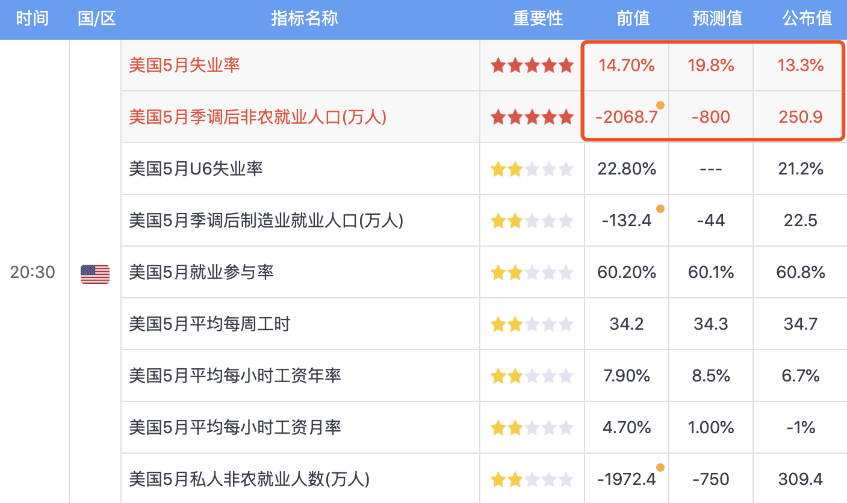Click the 20:30 time cell
The height and width of the screenshot is (503, 847).
(x=33, y=273)
